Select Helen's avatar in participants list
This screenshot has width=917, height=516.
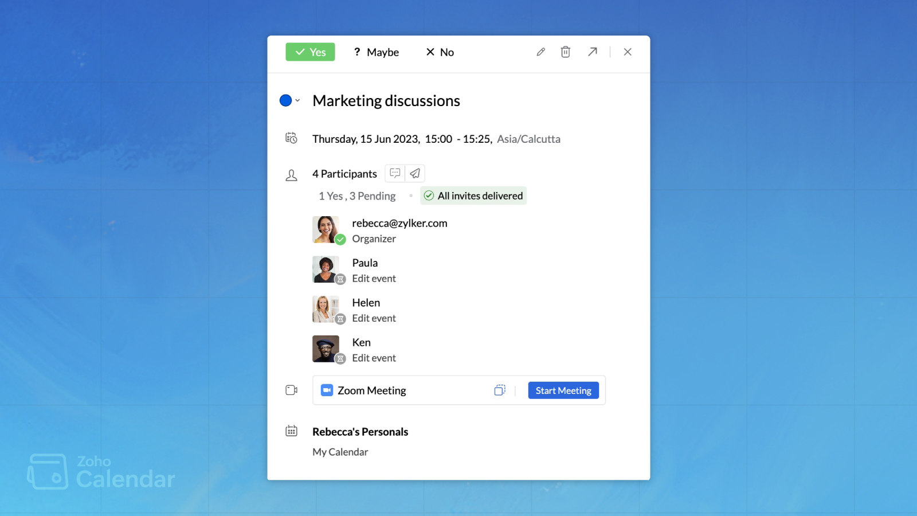(326, 309)
